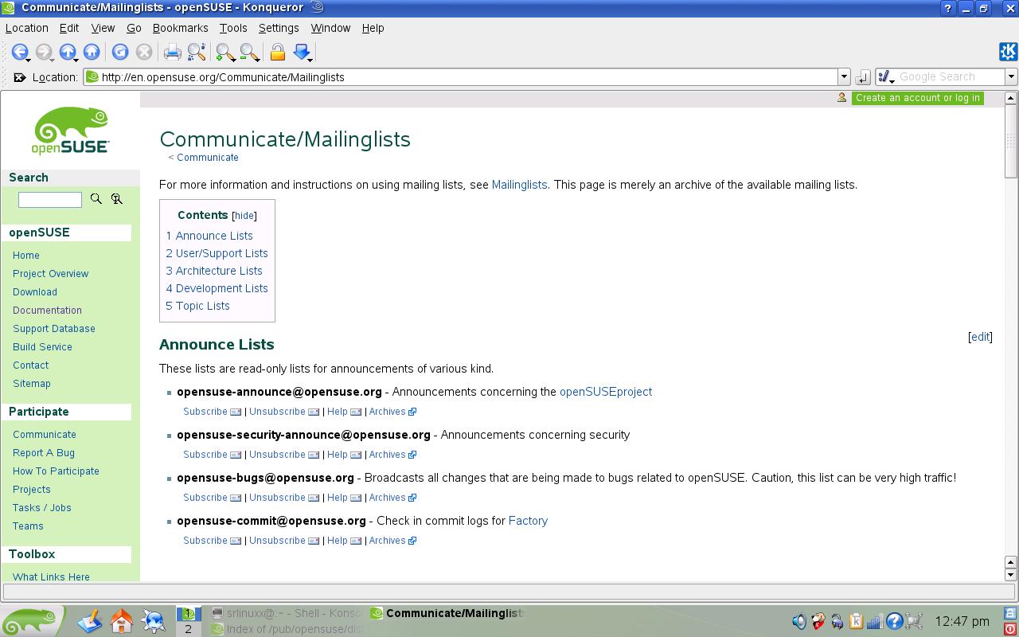Screen dimensions: 1019x637
Task: Open the SUSE chameleon start menu
Action: pyautogui.click(x=32, y=621)
